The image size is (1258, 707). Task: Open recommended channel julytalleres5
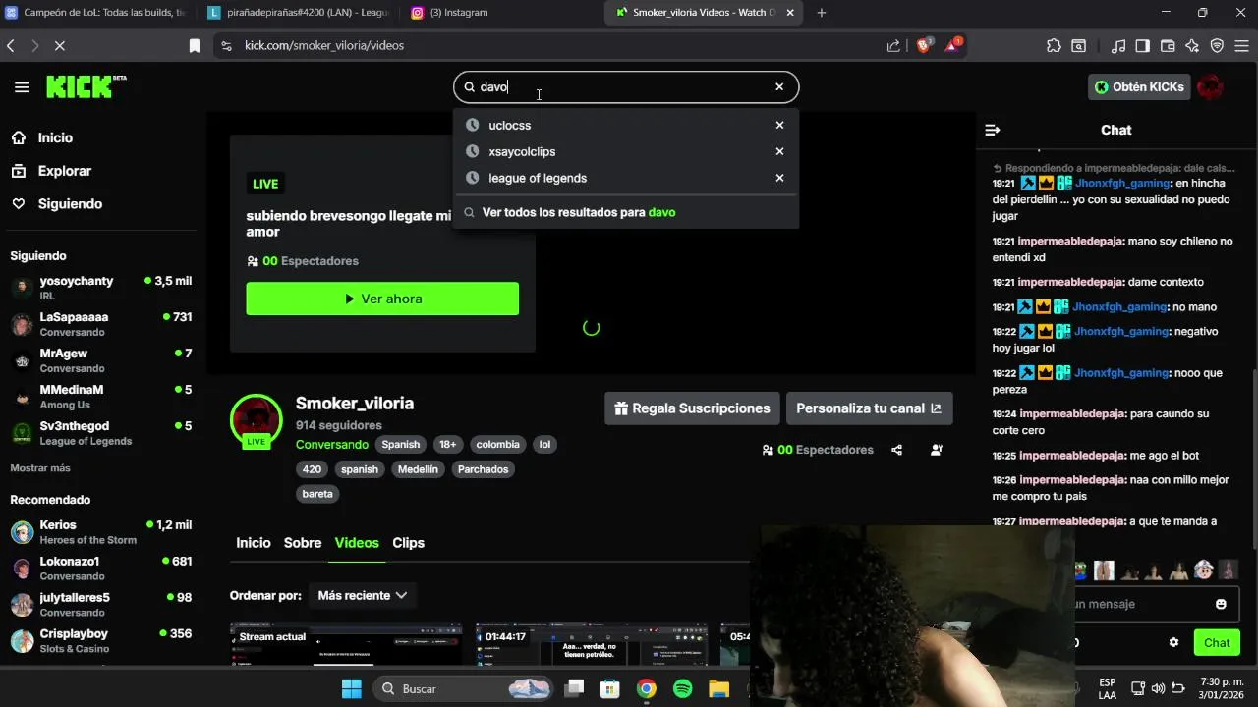[x=101, y=605]
